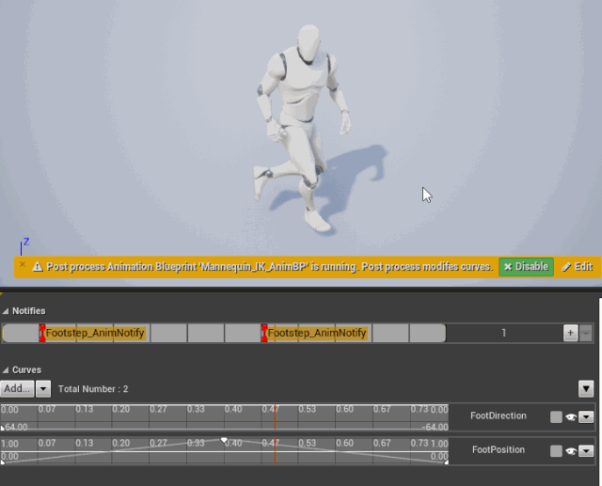Click the Total Number : 2 text

point(93,389)
